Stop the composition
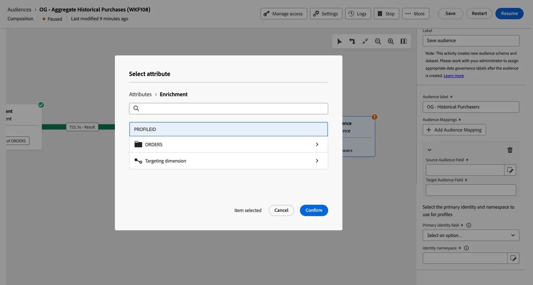533x285 pixels. [x=386, y=13]
